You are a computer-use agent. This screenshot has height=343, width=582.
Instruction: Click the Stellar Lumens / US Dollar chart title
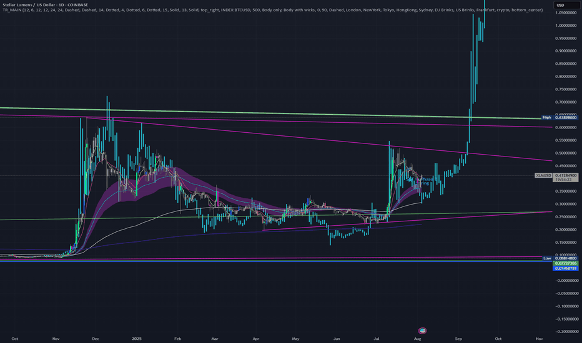[x=46, y=5]
